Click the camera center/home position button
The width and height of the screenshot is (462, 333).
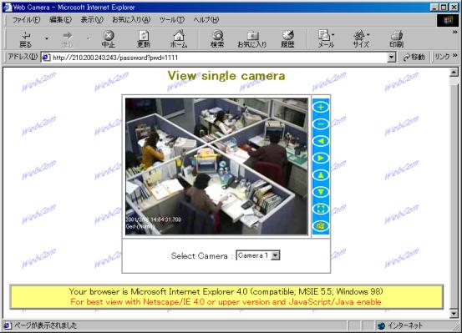pos(321,209)
